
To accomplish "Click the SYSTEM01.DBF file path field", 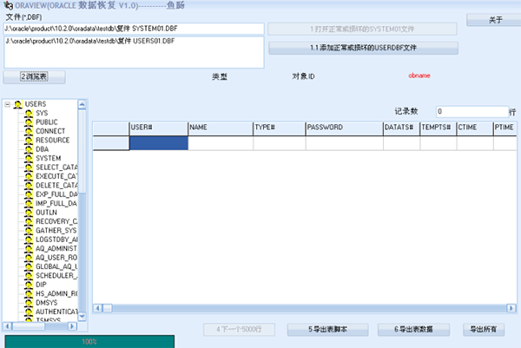I will point(134,29).
